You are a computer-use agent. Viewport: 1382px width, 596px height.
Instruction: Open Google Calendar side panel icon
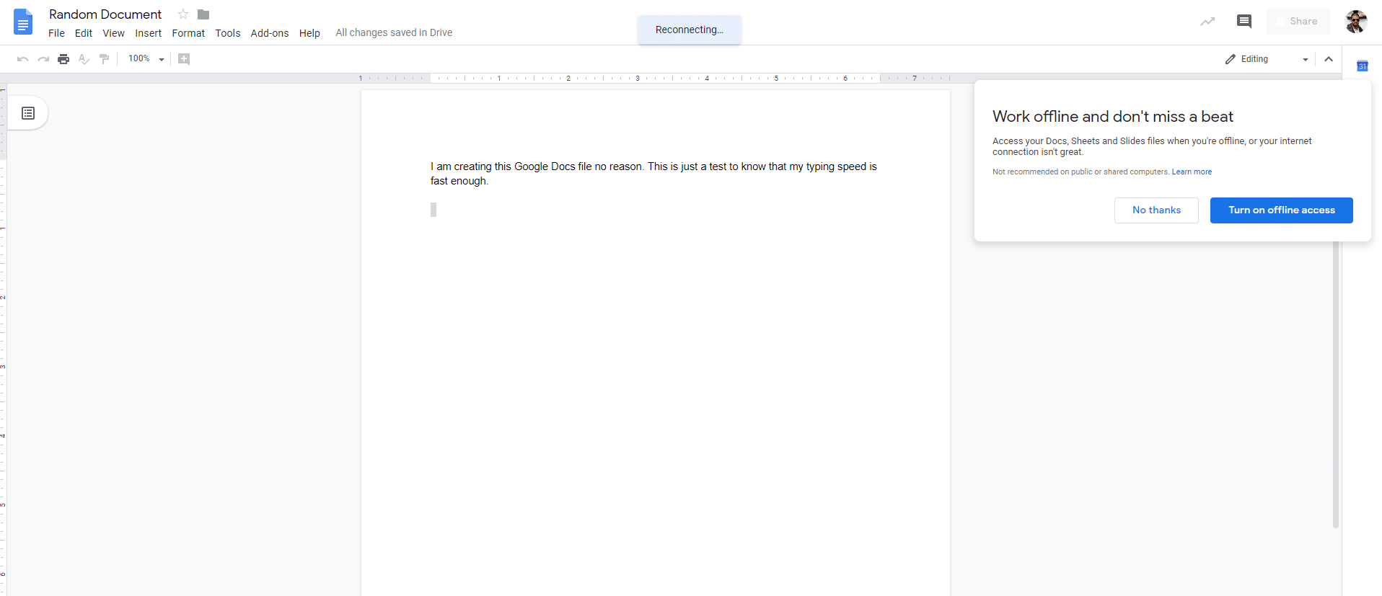pos(1363,66)
